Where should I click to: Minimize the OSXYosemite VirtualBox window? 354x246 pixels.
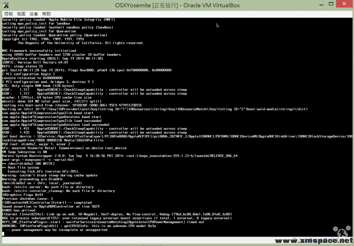pyautogui.click(x=321, y=4)
